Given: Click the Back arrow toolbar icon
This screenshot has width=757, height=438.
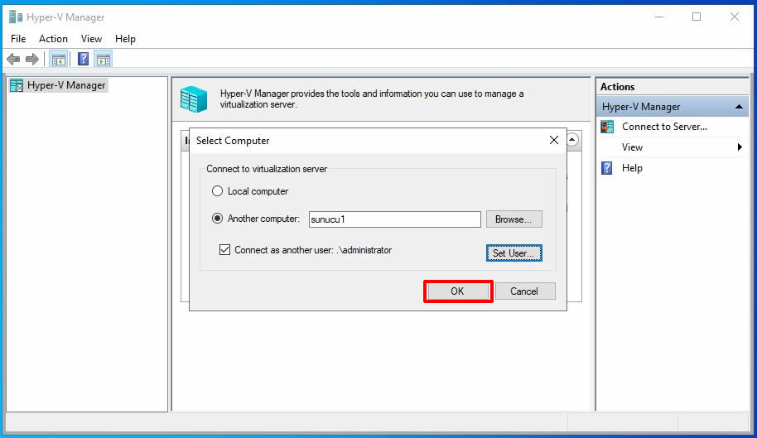Looking at the screenshot, I should click(13, 60).
